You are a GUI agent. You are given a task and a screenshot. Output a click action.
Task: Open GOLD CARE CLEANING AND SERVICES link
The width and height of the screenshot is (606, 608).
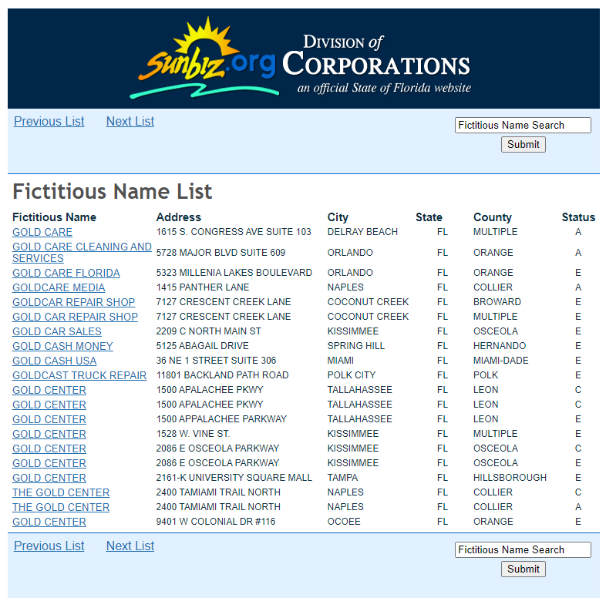82,253
